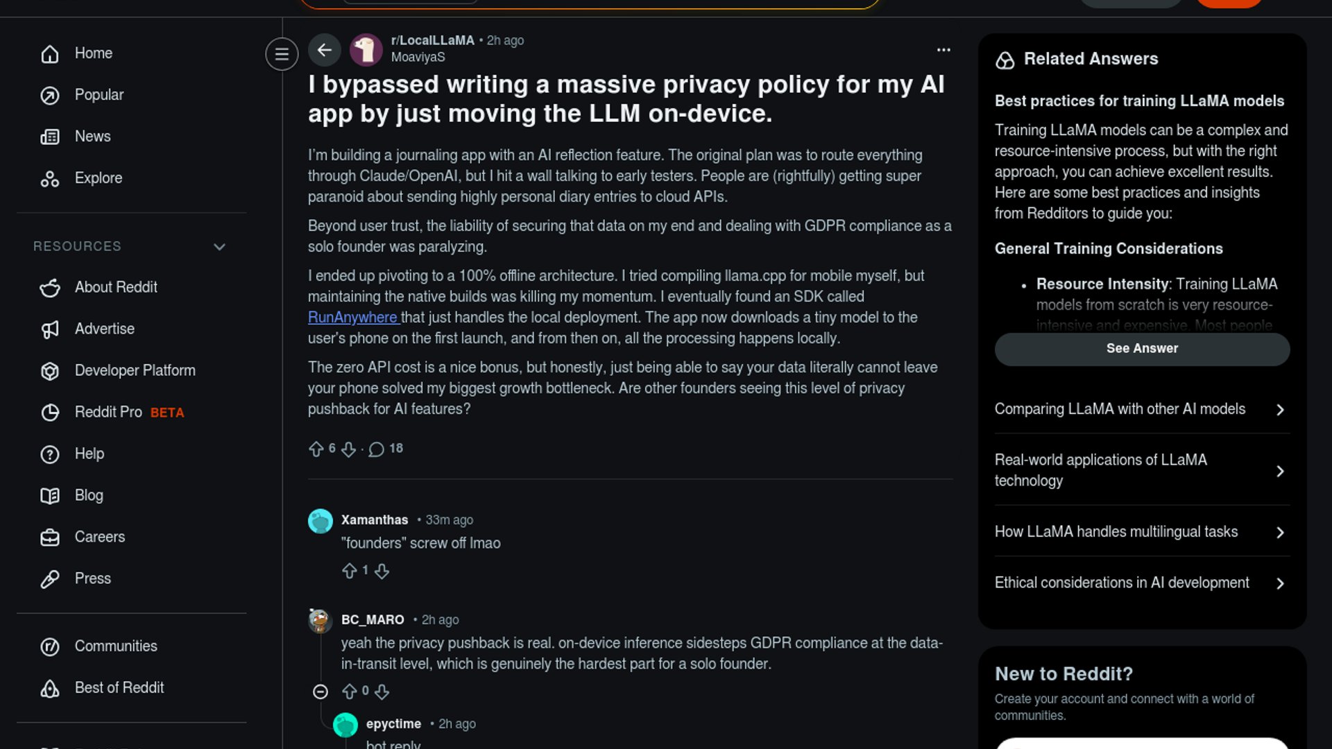
Task: Downvote the main post
Action: pyautogui.click(x=348, y=449)
